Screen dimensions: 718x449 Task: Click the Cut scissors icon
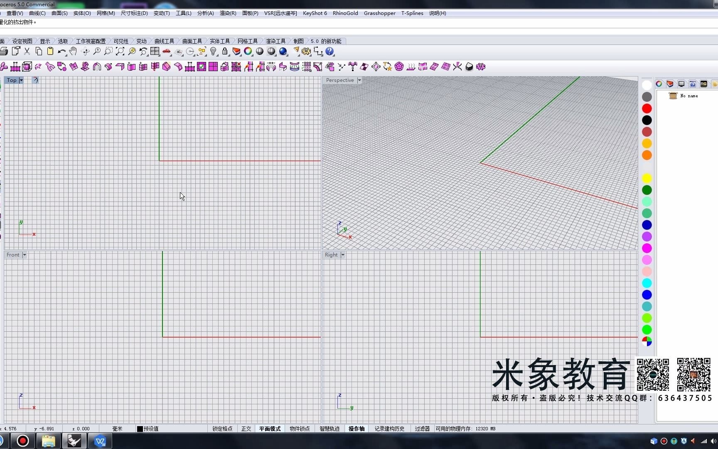pos(27,52)
